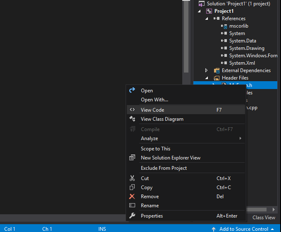Collapse the Project1 tree node
Viewport: 281px width, 232px height.
click(200, 11)
